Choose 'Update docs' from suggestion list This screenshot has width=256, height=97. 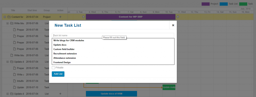pos(60,45)
